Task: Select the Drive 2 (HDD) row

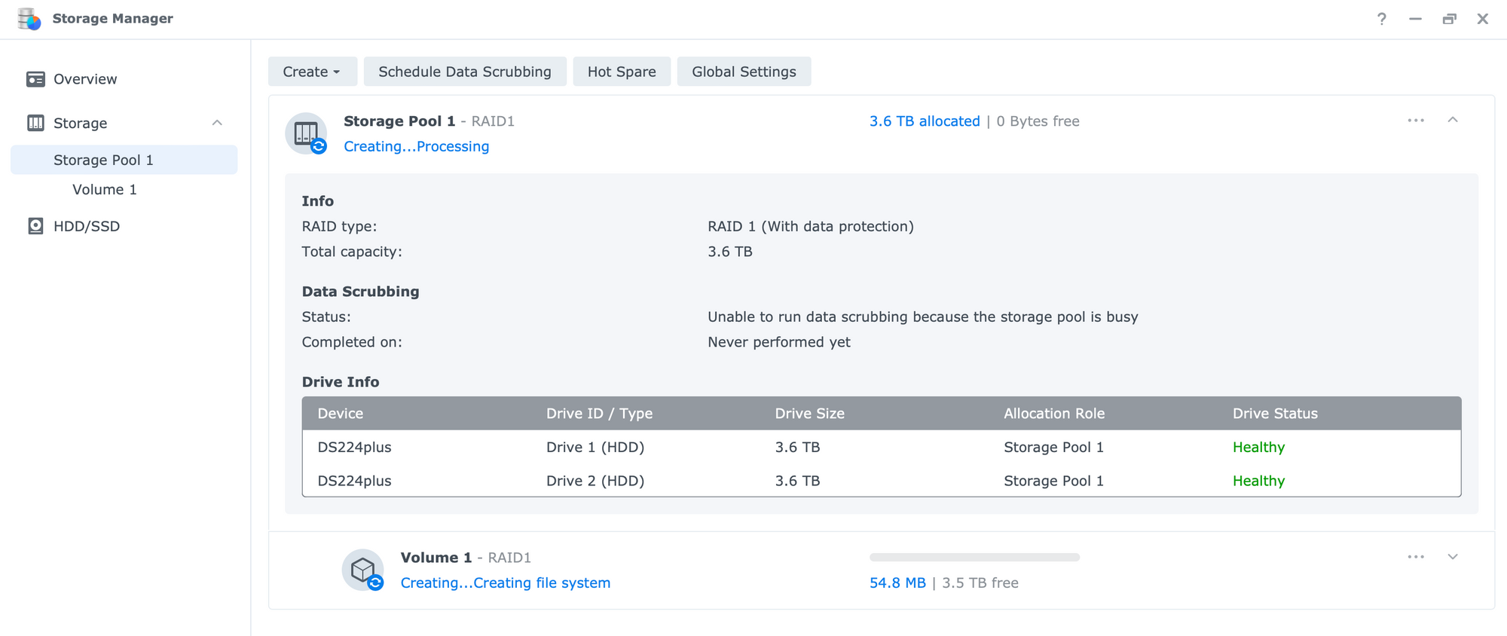Action: 882,480
